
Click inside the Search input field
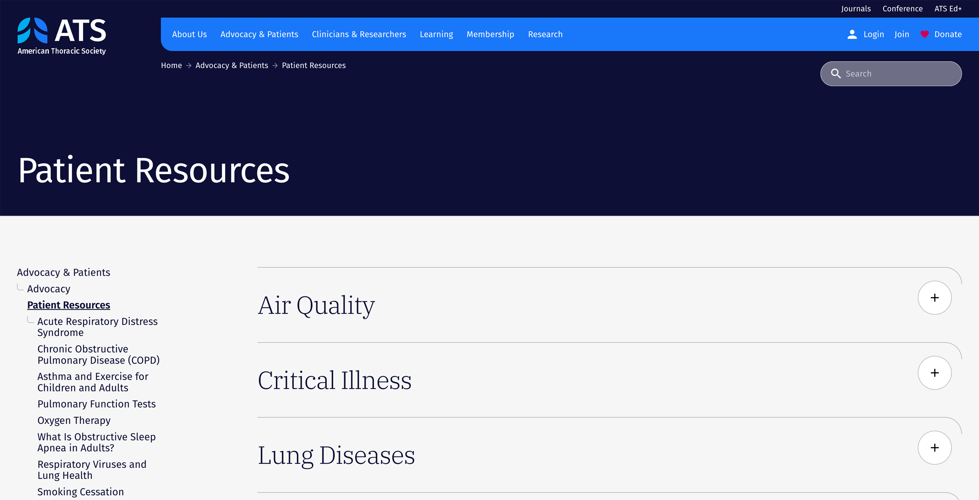pyautogui.click(x=891, y=74)
